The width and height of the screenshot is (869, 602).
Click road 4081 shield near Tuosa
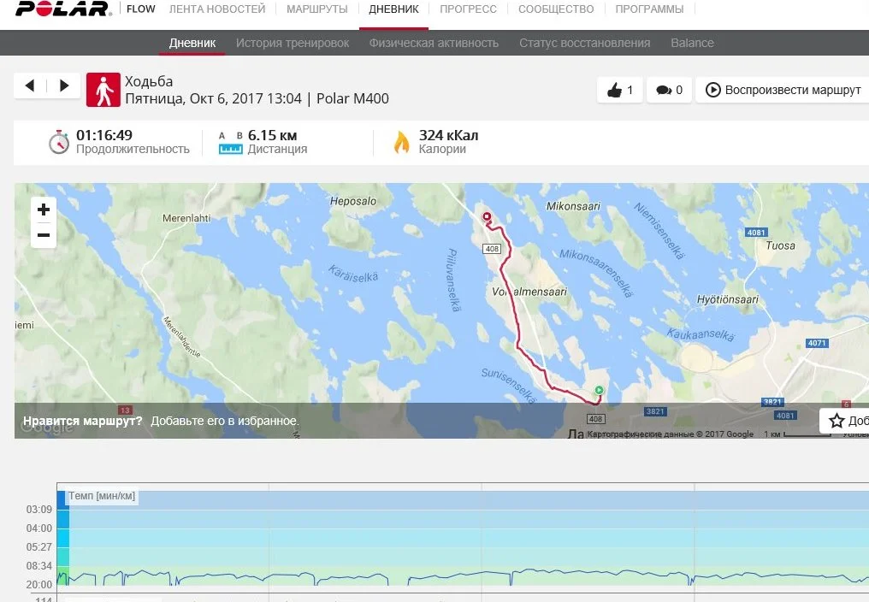756,233
